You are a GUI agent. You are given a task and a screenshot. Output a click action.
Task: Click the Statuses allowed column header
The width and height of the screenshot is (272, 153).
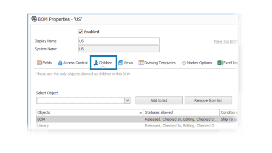pos(181,112)
